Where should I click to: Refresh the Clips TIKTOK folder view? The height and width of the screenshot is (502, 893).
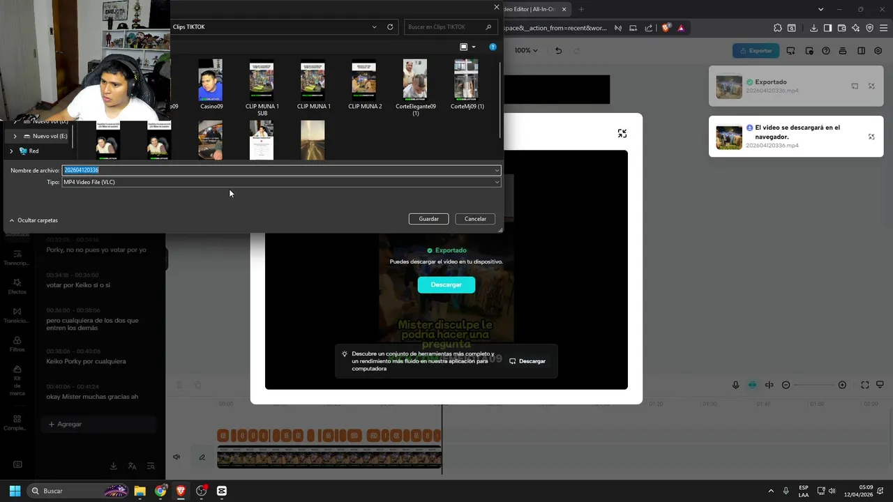390,27
